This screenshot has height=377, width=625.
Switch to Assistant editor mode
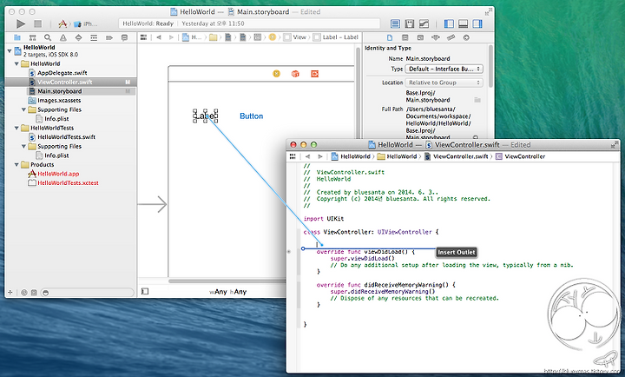410,24
